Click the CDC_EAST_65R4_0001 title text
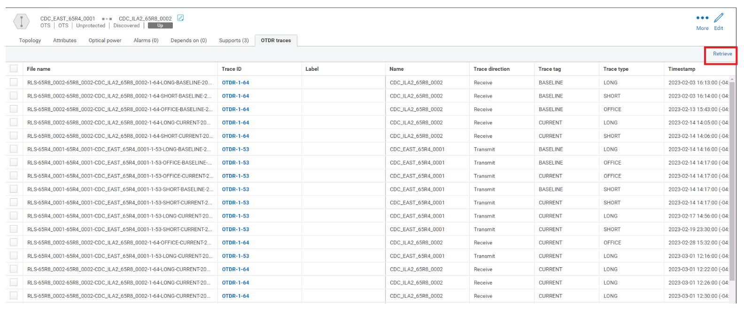 click(68, 19)
